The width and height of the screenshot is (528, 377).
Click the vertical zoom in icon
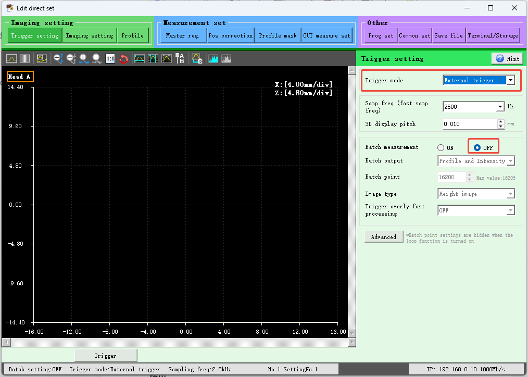[x=58, y=59]
